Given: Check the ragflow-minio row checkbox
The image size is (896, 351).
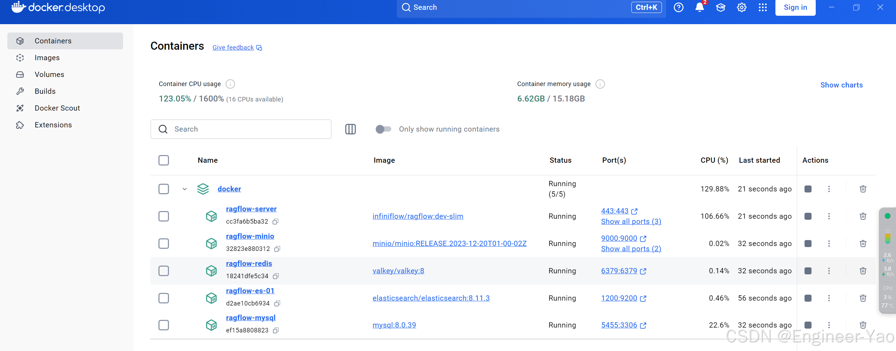Looking at the screenshot, I should [x=164, y=244].
